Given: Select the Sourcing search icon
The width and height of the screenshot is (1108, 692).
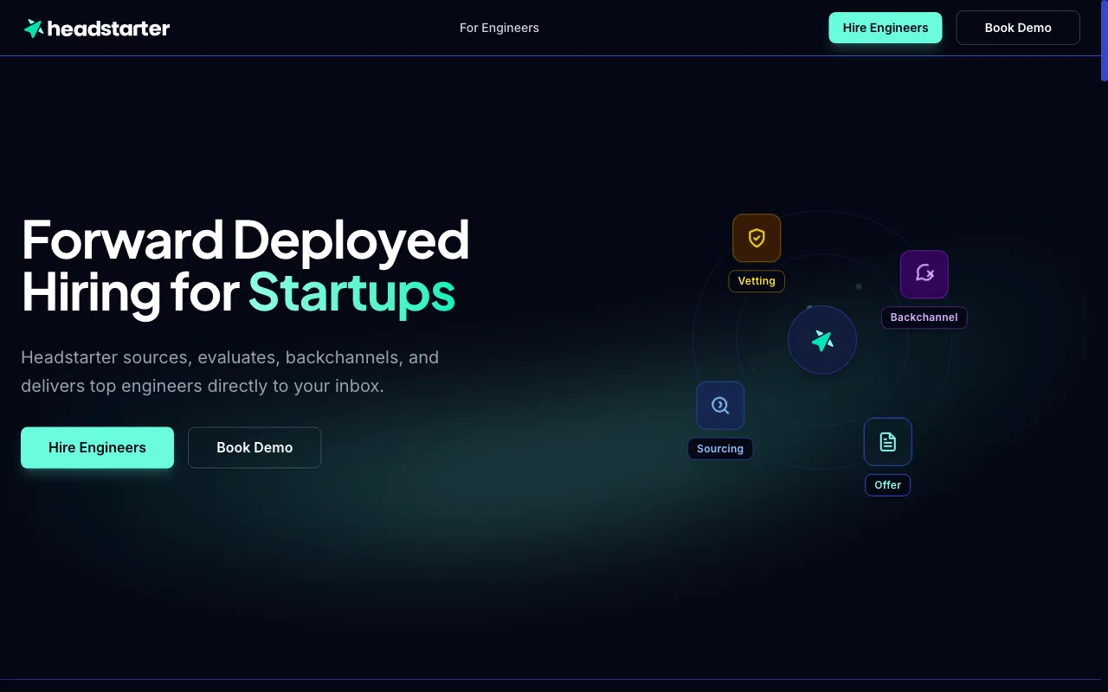Looking at the screenshot, I should (x=720, y=406).
